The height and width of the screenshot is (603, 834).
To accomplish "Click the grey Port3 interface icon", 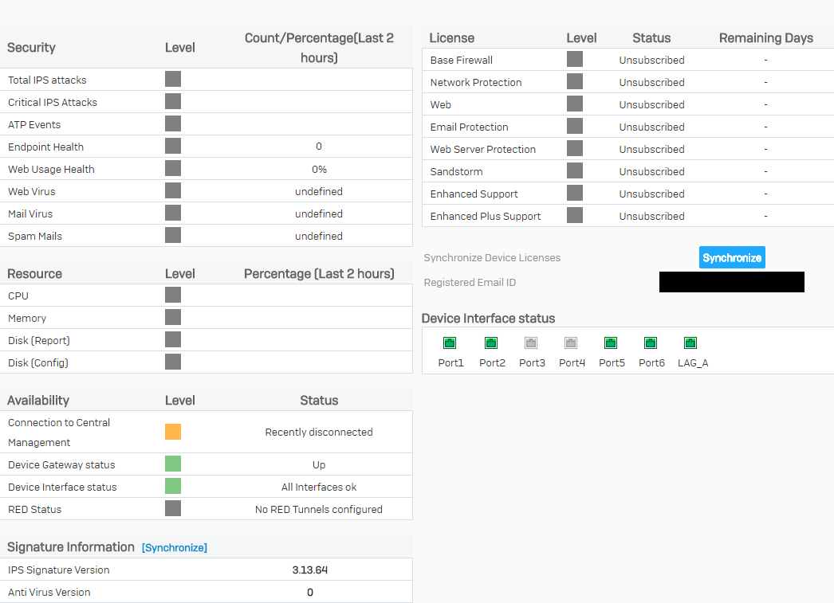I will pos(531,343).
